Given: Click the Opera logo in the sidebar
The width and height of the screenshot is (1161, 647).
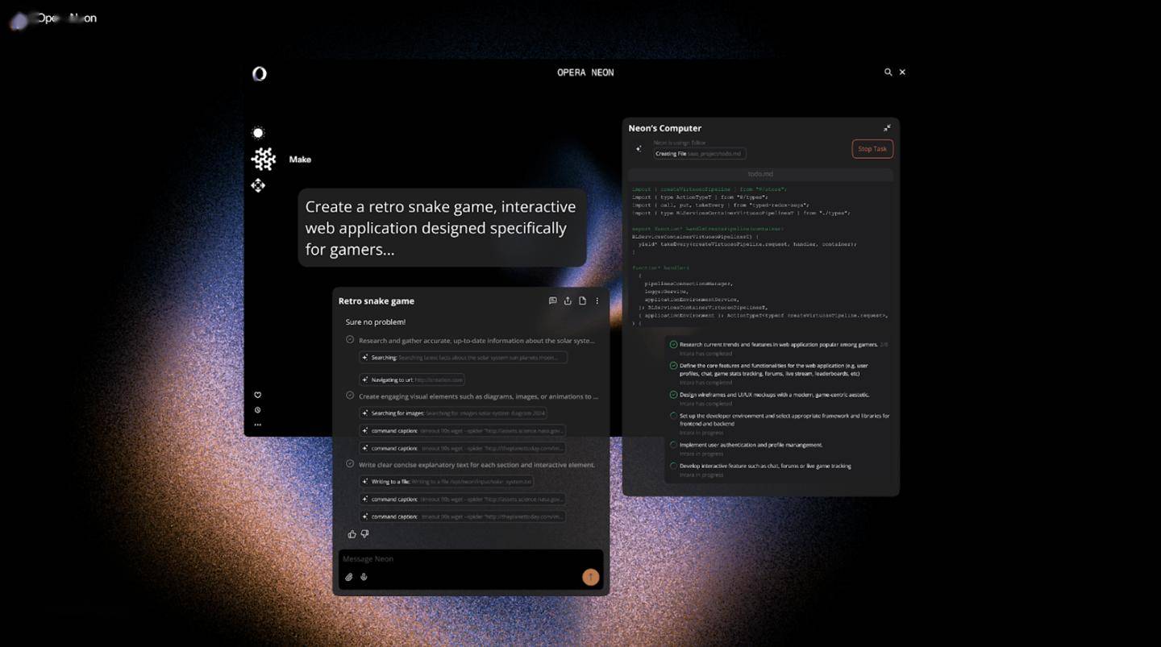Looking at the screenshot, I should 259,73.
